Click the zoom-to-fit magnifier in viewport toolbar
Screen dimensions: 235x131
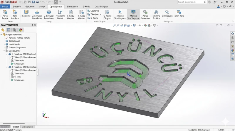(x=114, y=25)
